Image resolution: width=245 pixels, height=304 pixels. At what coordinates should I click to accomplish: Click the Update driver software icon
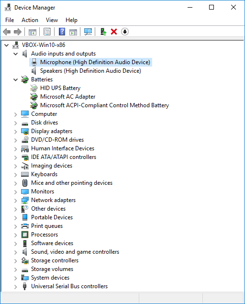pos(103,32)
